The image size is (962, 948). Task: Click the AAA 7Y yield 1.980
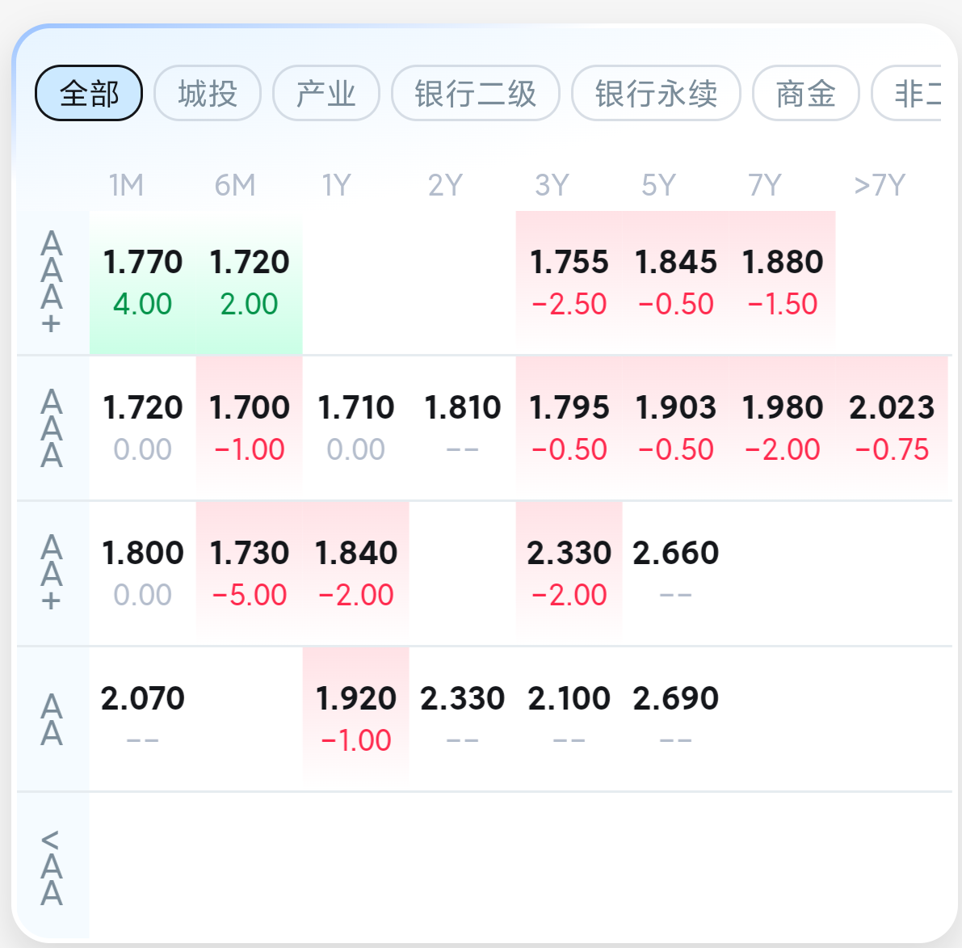pos(782,428)
